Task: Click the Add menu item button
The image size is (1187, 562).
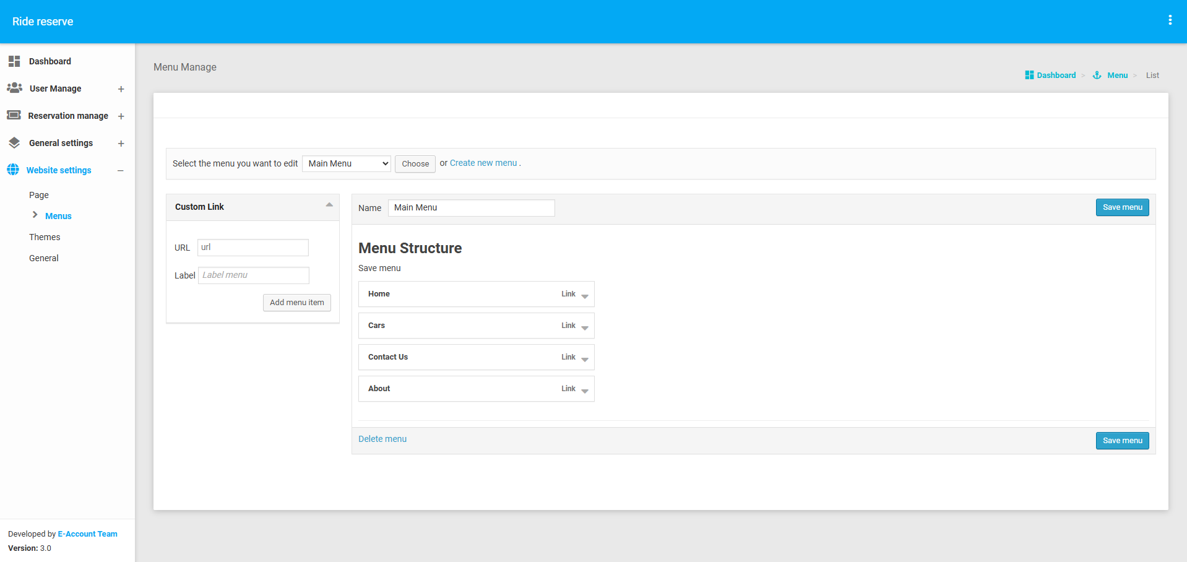Action: [x=297, y=303]
